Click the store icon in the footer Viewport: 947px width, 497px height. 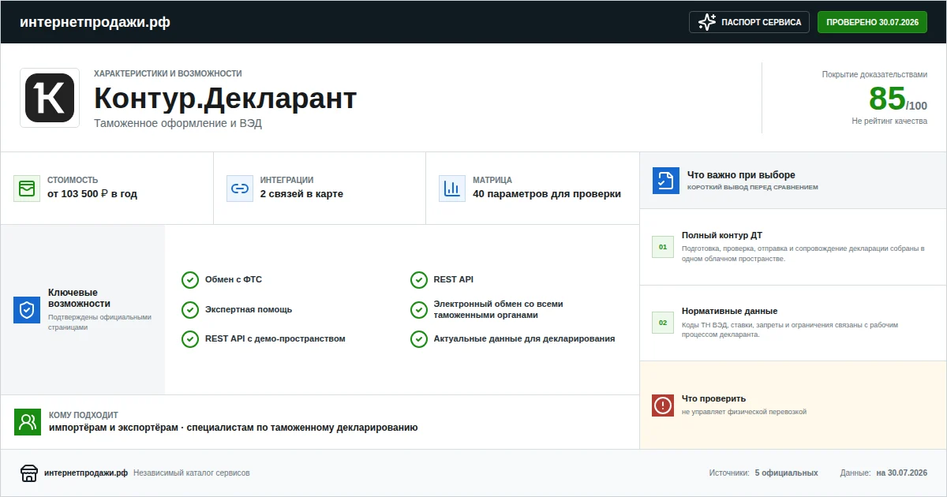[29, 473]
